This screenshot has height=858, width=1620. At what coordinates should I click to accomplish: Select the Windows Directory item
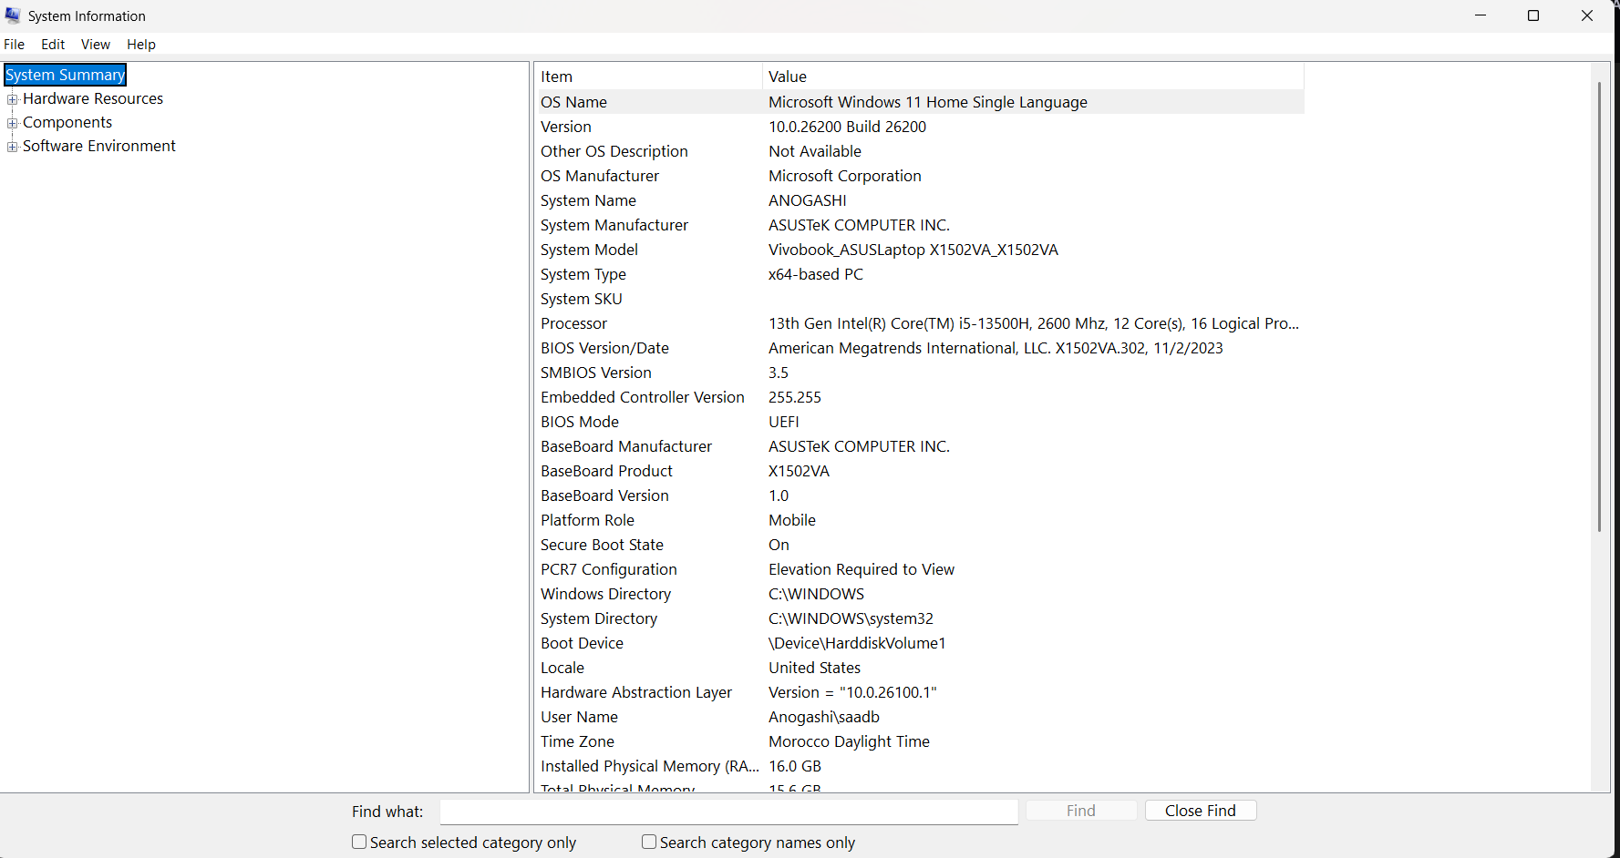click(x=605, y=594)
